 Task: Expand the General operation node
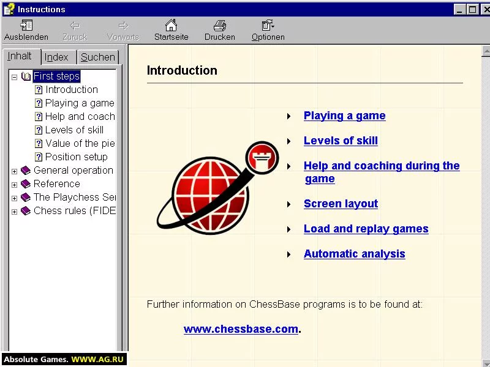click(14, 171)
